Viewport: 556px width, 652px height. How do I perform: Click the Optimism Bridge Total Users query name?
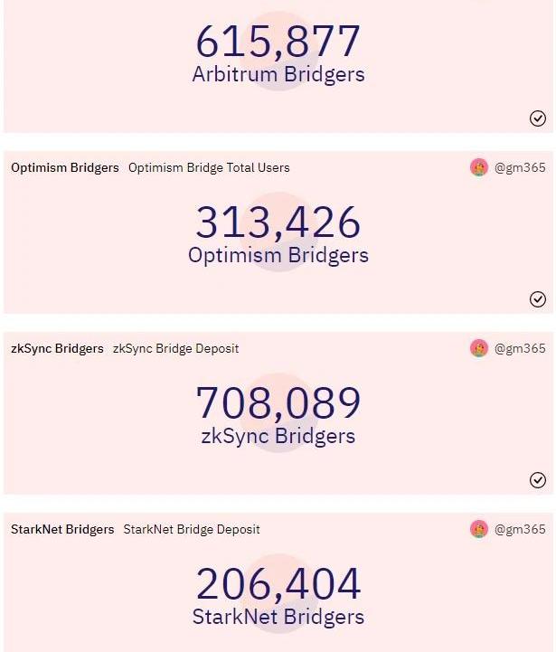(x=209, y=167)
